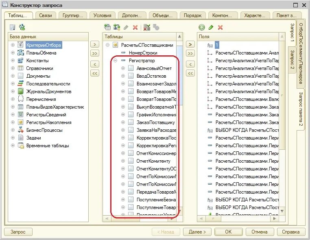Click the list icon above the База данных panel
This screenshot has height=240, width=310.
coord(12,27)
